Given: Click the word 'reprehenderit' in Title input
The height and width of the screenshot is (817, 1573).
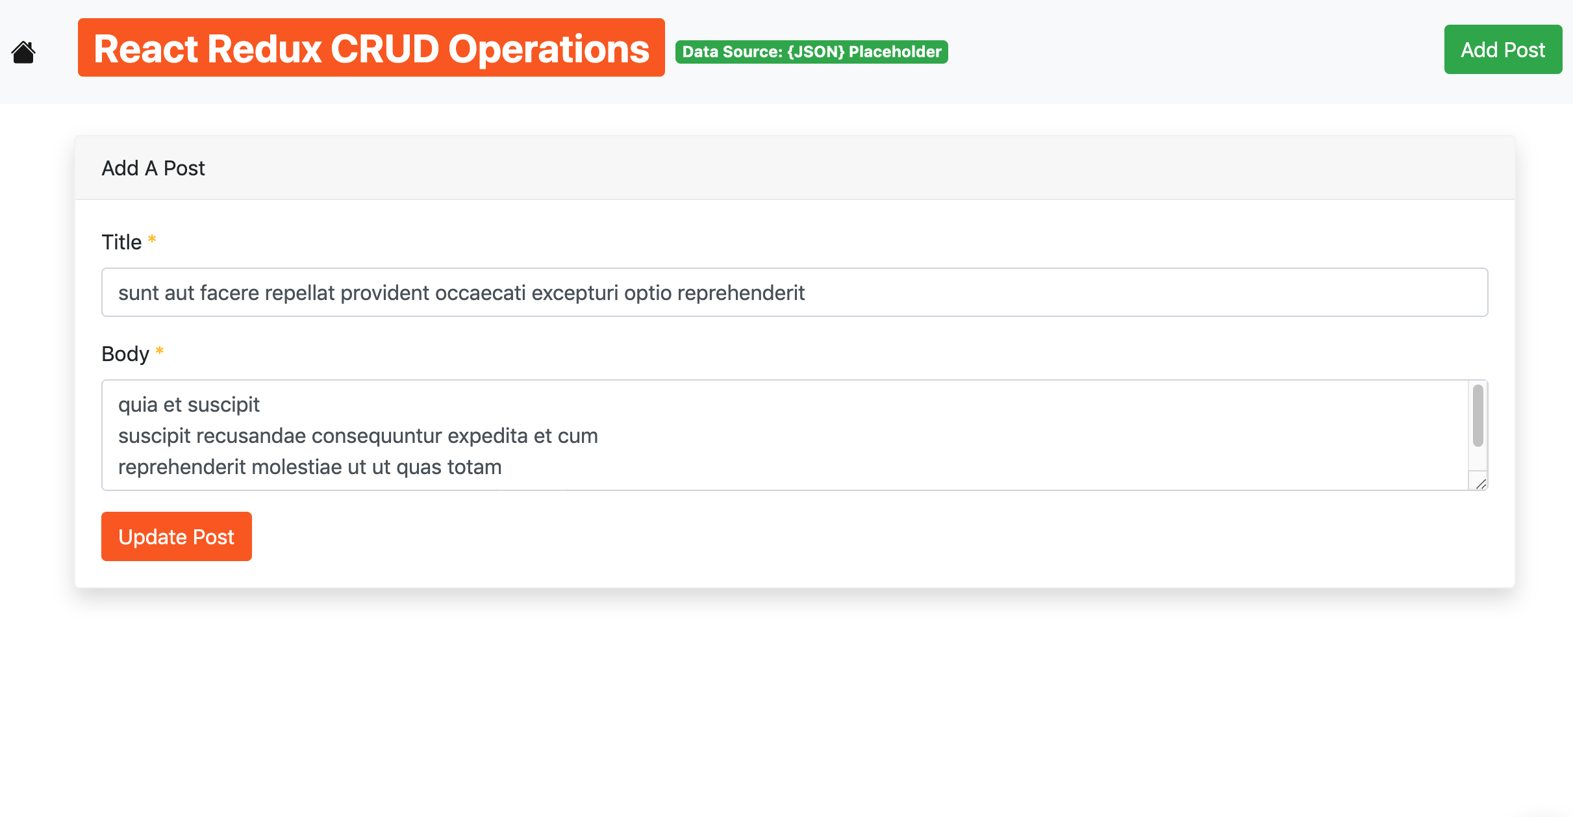Looking at the screenshot, I should point(740,293).
